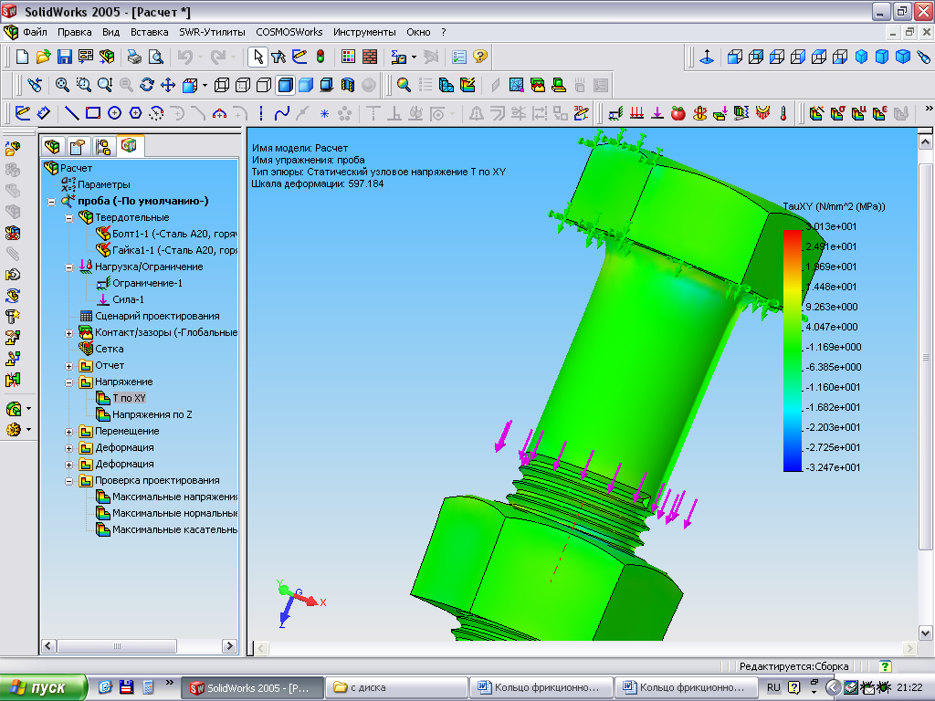Image resolution: width=935 pixels, height=701 pixels.
Task: Click the Rebuild traffic light icon
Action: click(320, 57)
